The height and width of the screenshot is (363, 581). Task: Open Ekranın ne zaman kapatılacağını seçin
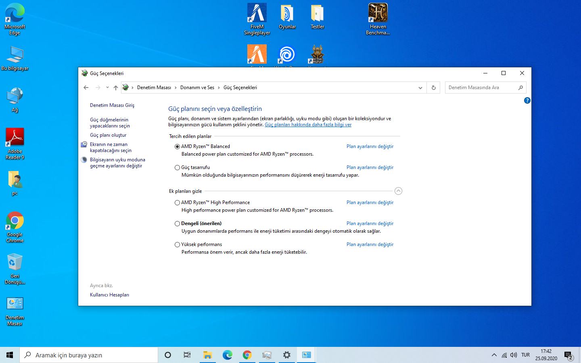(111, 147)
